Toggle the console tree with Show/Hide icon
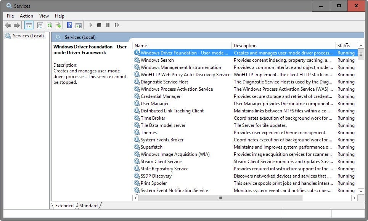This screenshot has height=221, width=368. (x=29, y=25)
